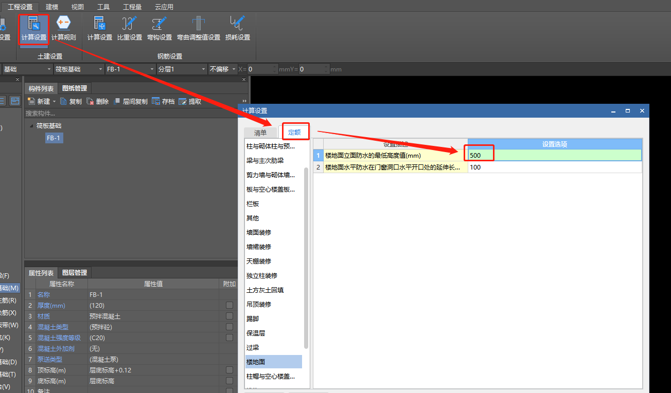Switch to the 云应用 ribbon tab

pos(164,7)
